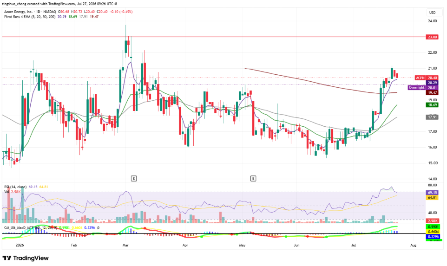Click the gray 17.91 EMA axis label
The width and height of the screenshot is (447, 266).
pyautogui.click(x=432, y=117)
